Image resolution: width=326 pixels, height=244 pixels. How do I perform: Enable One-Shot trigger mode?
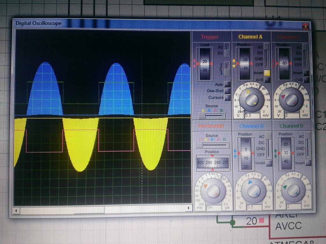click(228, 91)
